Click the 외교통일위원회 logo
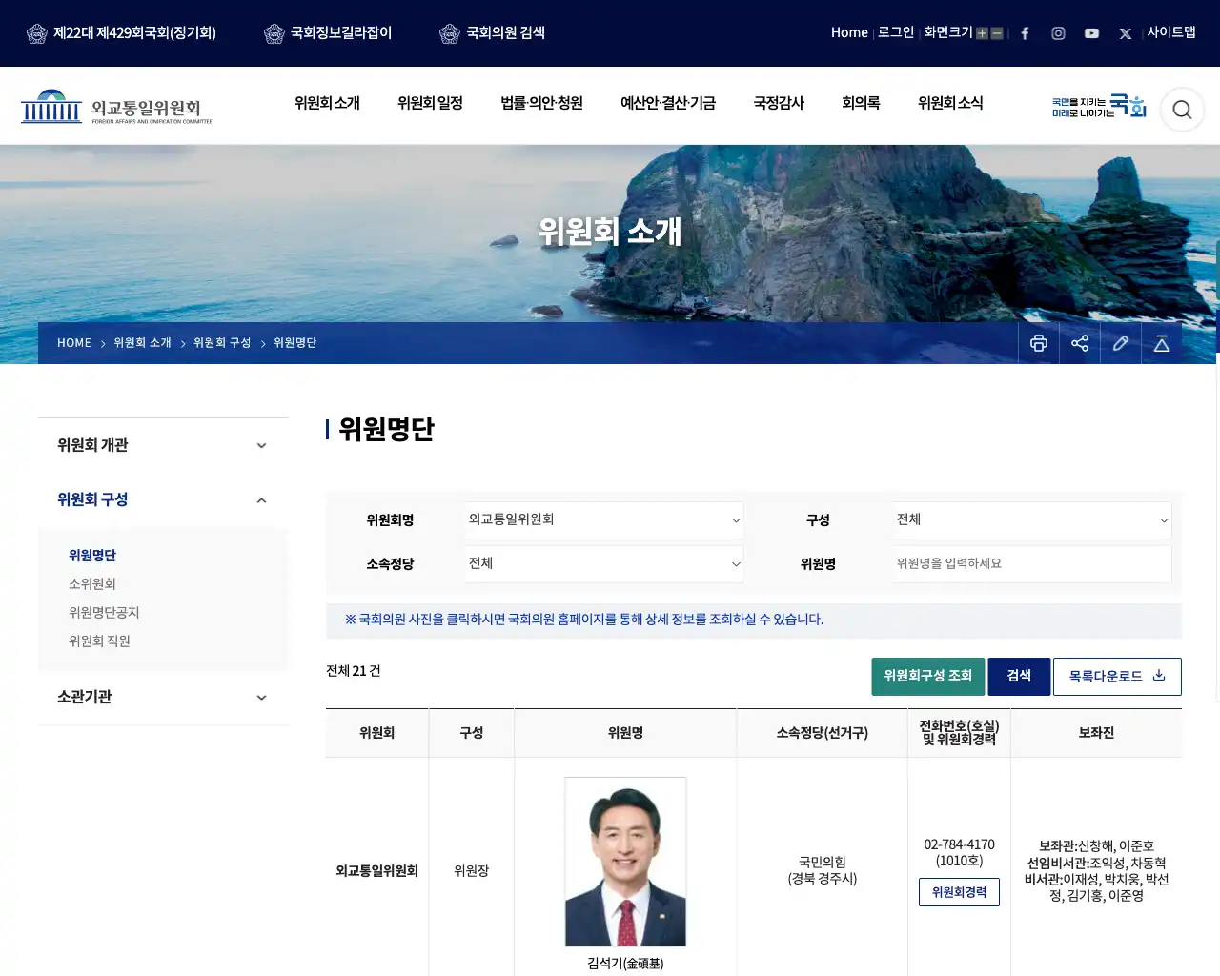This screenshot has width=1220, height=976. [116, 108]
